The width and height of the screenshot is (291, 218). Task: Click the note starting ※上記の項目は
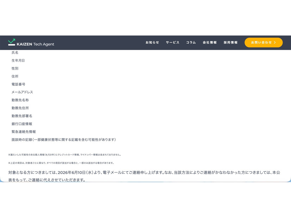61,163
